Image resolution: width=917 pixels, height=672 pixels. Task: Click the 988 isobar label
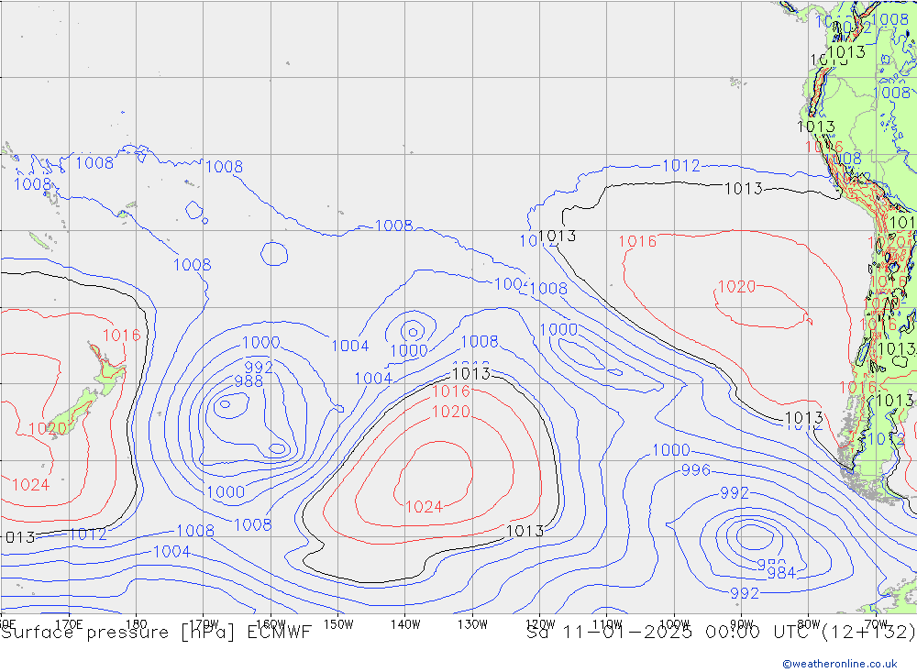[248, 381]
